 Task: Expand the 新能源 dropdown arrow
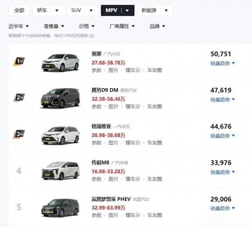[166, 11]
